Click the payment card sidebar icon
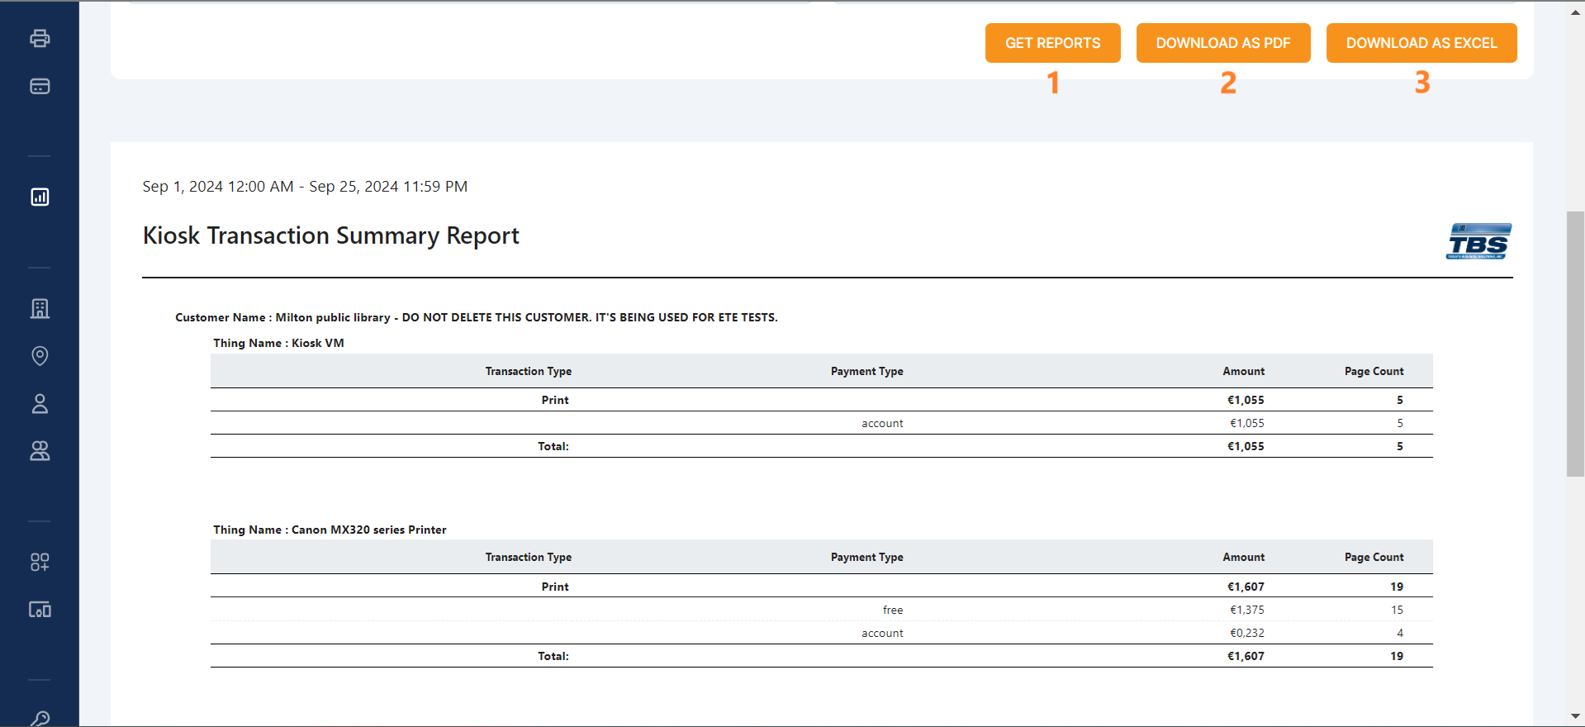 coord(40,86)
